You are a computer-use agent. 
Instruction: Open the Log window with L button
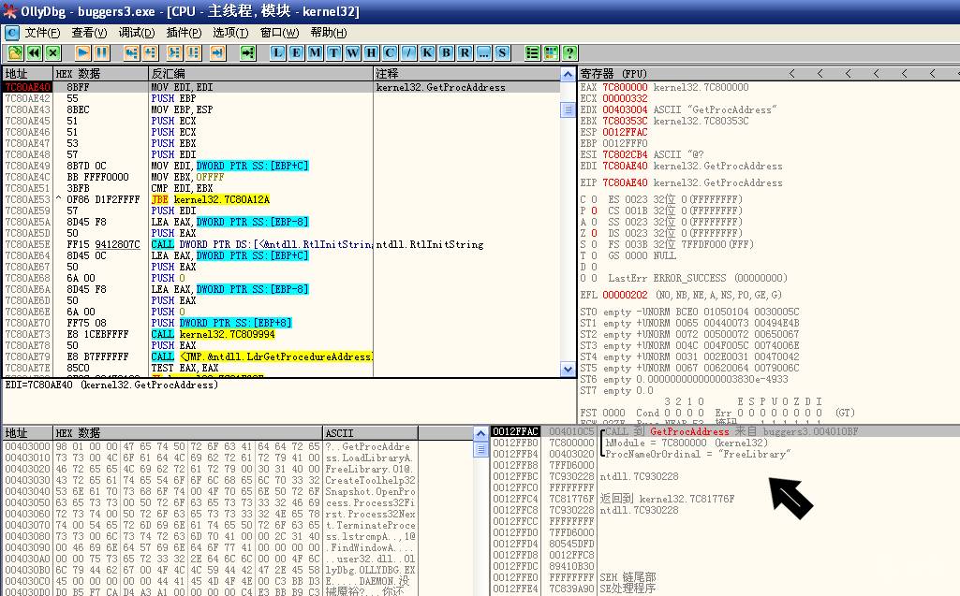click(x=278, y=52)
